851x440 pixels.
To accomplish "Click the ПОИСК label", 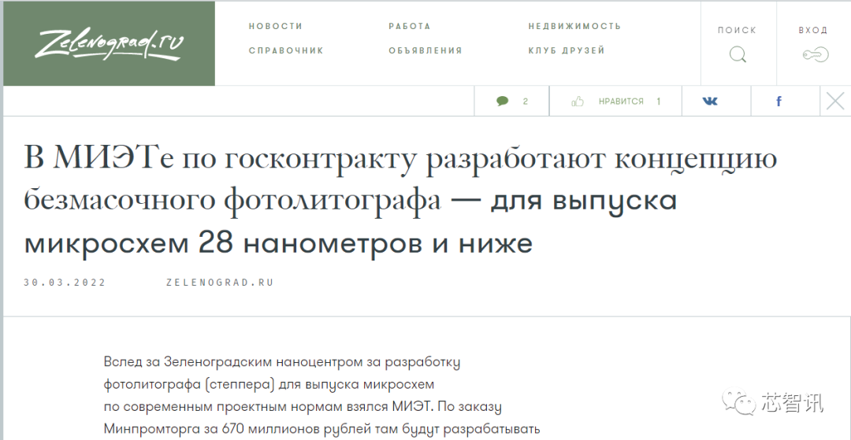I will click(737, 31).
